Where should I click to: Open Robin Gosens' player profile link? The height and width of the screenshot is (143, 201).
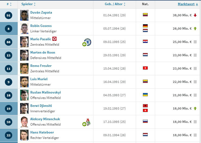tap(41, 26)
